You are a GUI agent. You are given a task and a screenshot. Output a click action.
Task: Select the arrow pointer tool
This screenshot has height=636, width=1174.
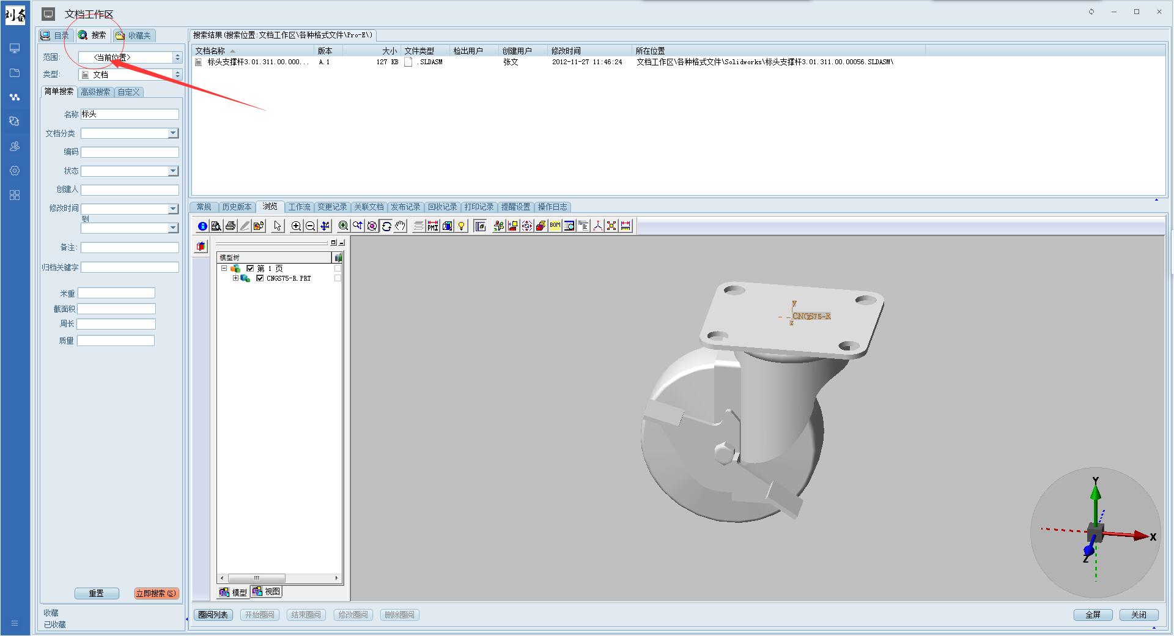point(278,226)
